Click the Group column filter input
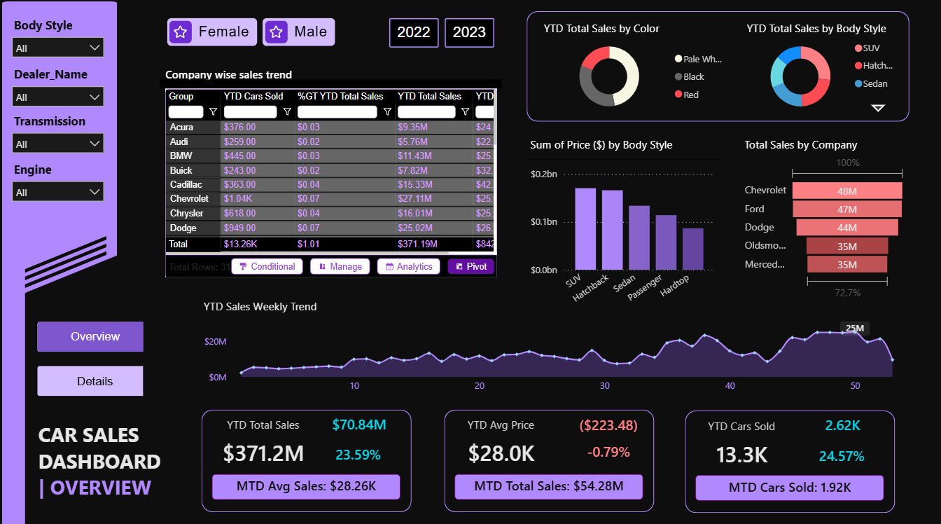 click(x=186, y=111)
